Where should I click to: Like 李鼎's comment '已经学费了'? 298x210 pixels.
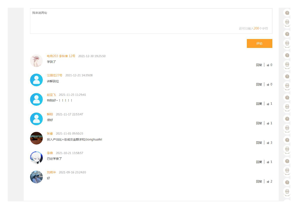coord(268,162)
